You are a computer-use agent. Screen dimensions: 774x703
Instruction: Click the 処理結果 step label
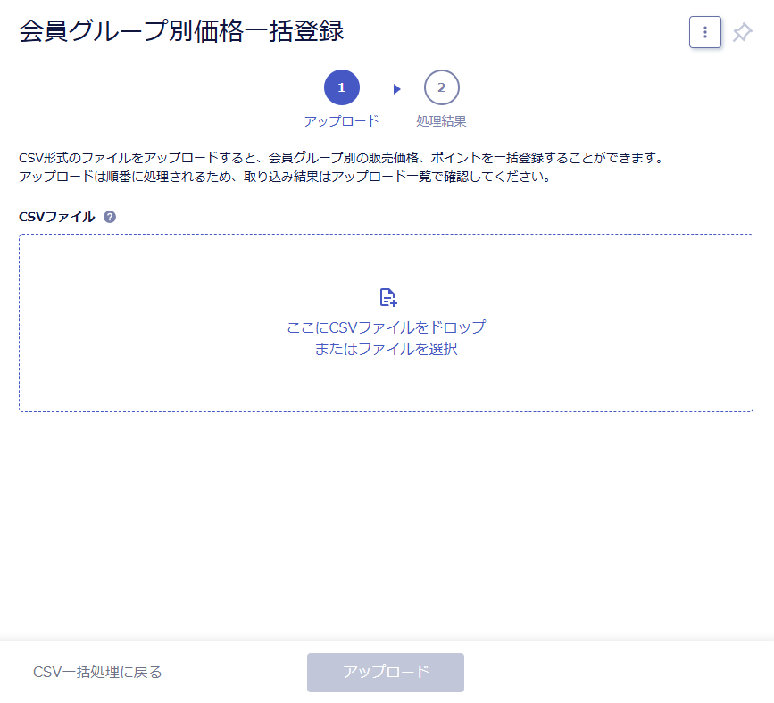[x=441, y=120]
